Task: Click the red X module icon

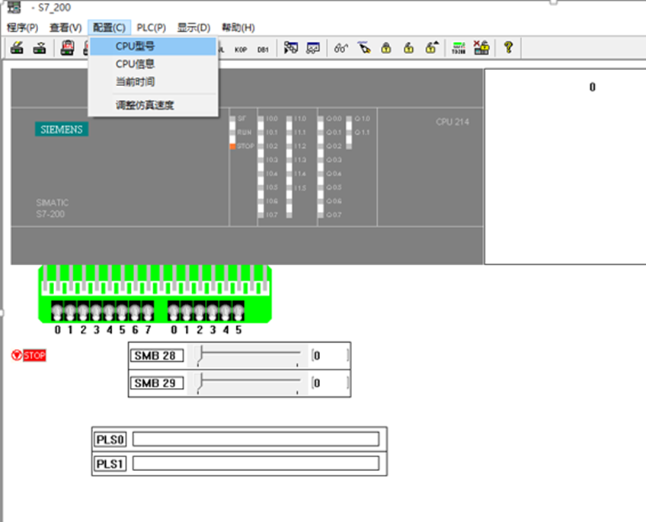Action: click(x=481, y=48)
